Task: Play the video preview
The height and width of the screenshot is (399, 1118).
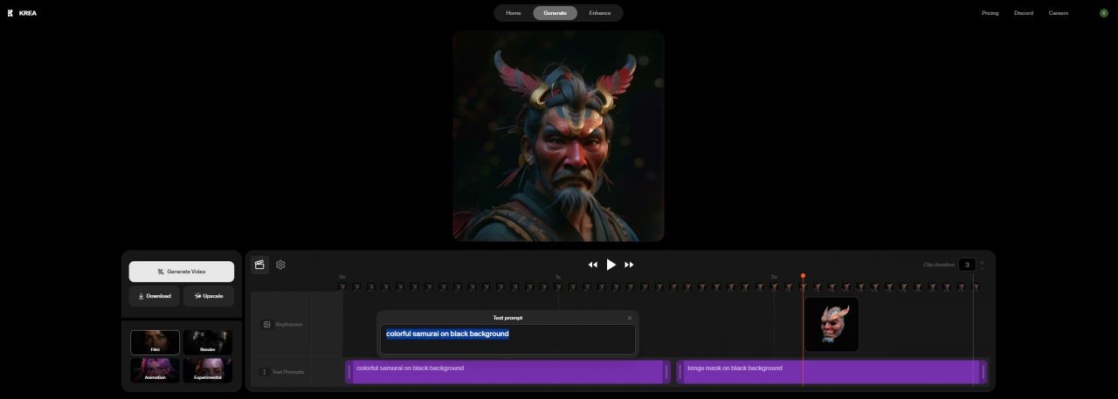Action: (611, 265)
